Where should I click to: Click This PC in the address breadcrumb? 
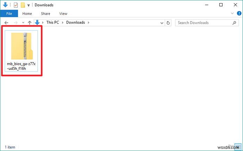tap(55, 23)
